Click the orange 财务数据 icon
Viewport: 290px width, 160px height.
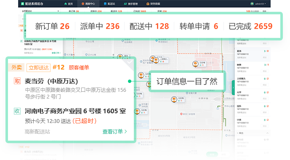(148, 4)
